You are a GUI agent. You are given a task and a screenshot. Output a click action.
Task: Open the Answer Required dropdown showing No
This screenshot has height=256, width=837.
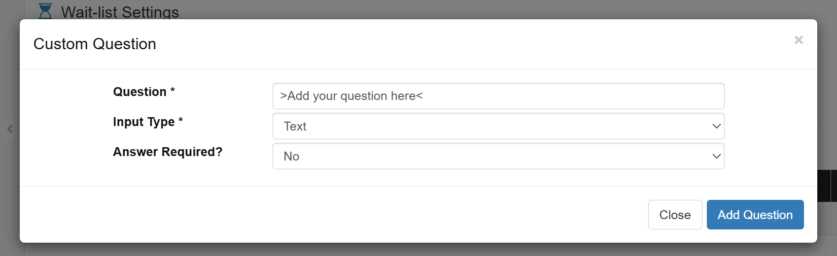[498, 156]
